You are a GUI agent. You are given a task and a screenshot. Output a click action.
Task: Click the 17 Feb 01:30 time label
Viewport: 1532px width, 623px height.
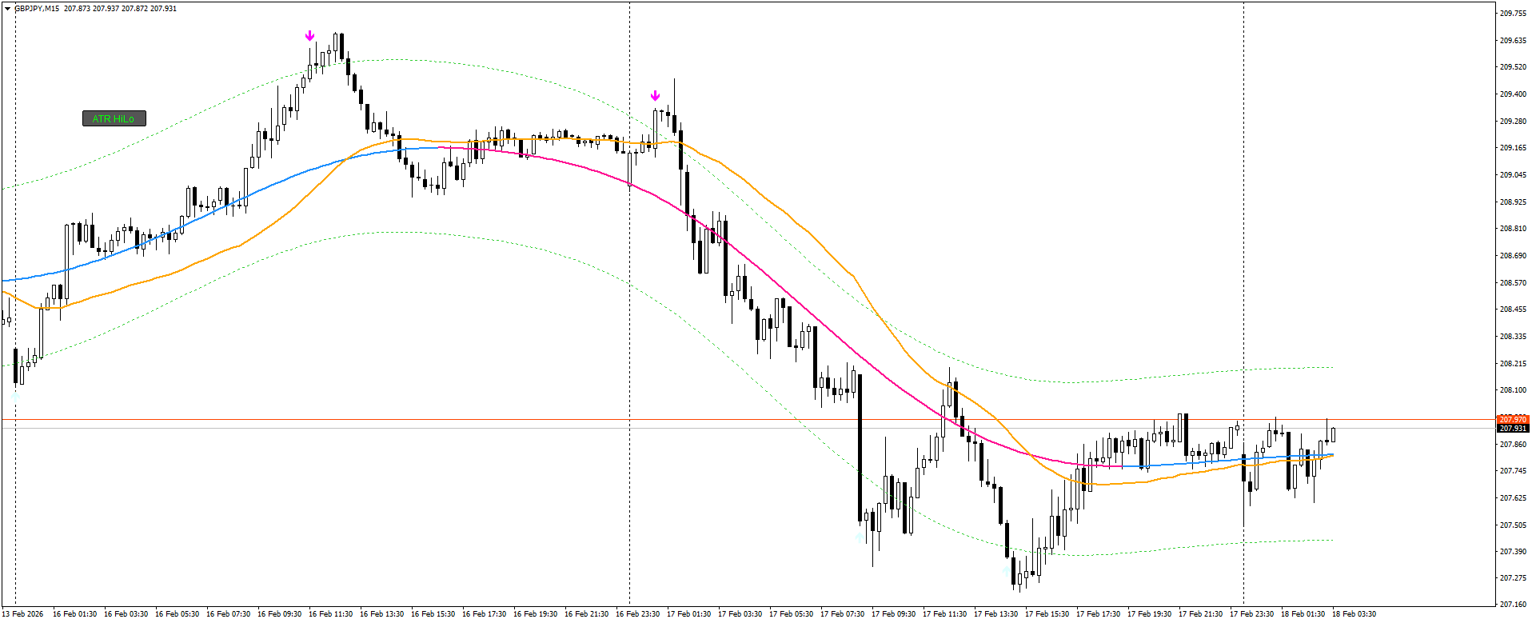[x=688, y=614]
